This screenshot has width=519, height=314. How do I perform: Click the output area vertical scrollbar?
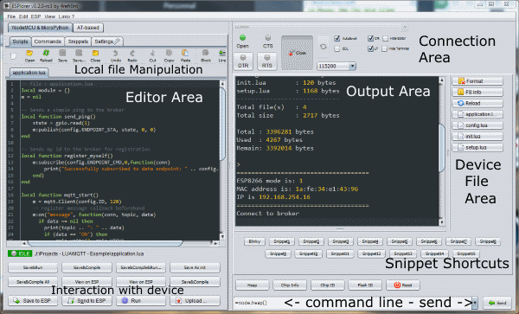441,148
